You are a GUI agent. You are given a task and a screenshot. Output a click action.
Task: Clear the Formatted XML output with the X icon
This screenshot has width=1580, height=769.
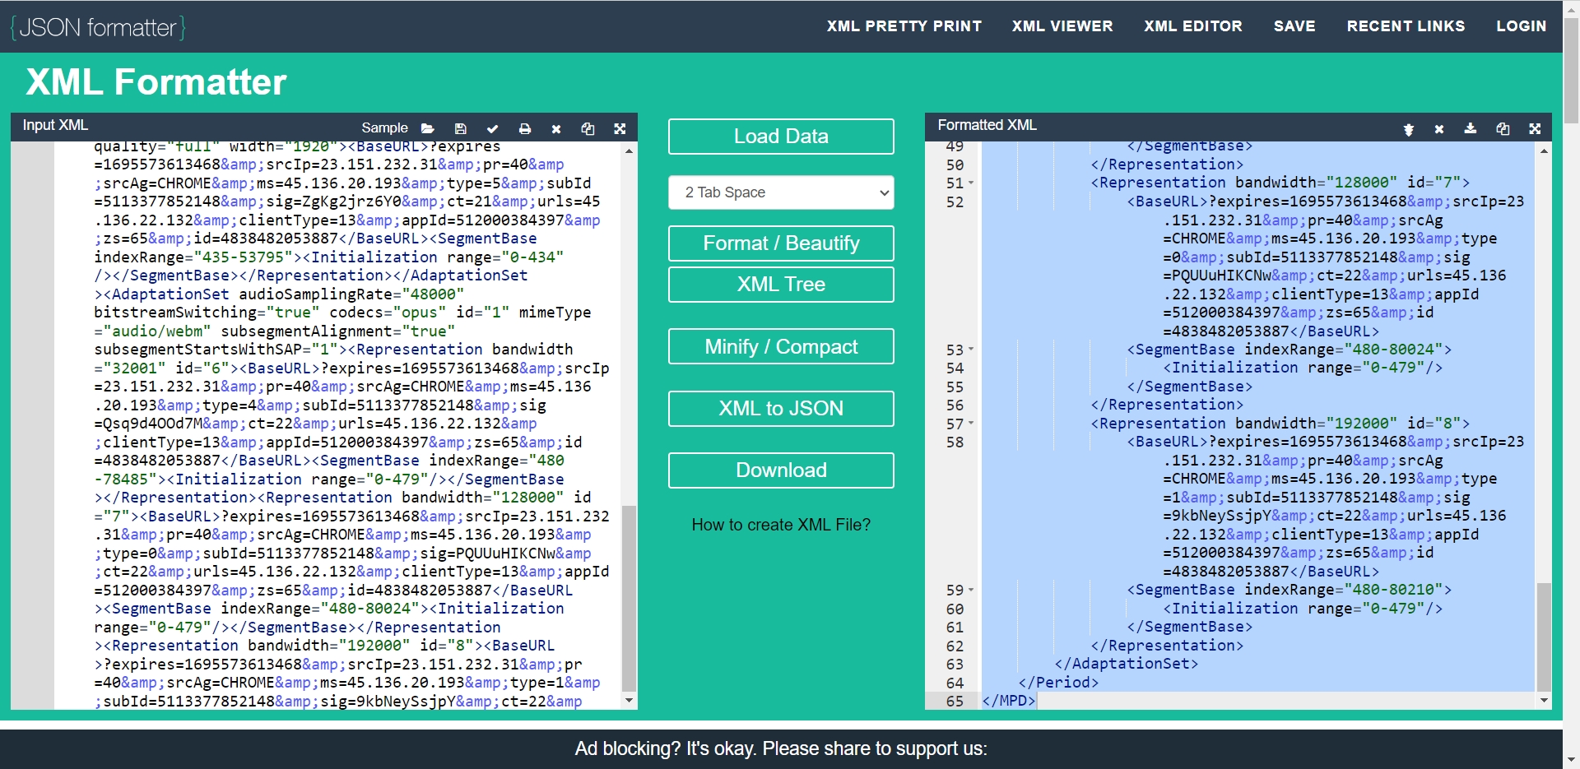[x=1439, y=129]
